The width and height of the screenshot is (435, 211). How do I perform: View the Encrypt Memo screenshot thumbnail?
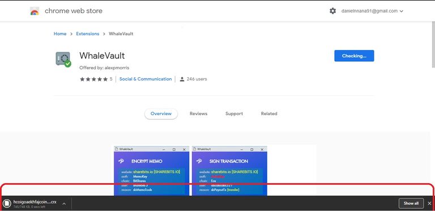(151, 171)
